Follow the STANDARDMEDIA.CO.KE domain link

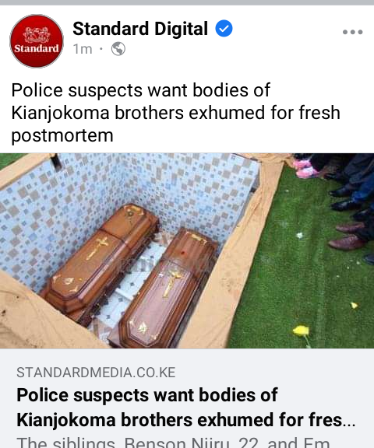[96, 373]
